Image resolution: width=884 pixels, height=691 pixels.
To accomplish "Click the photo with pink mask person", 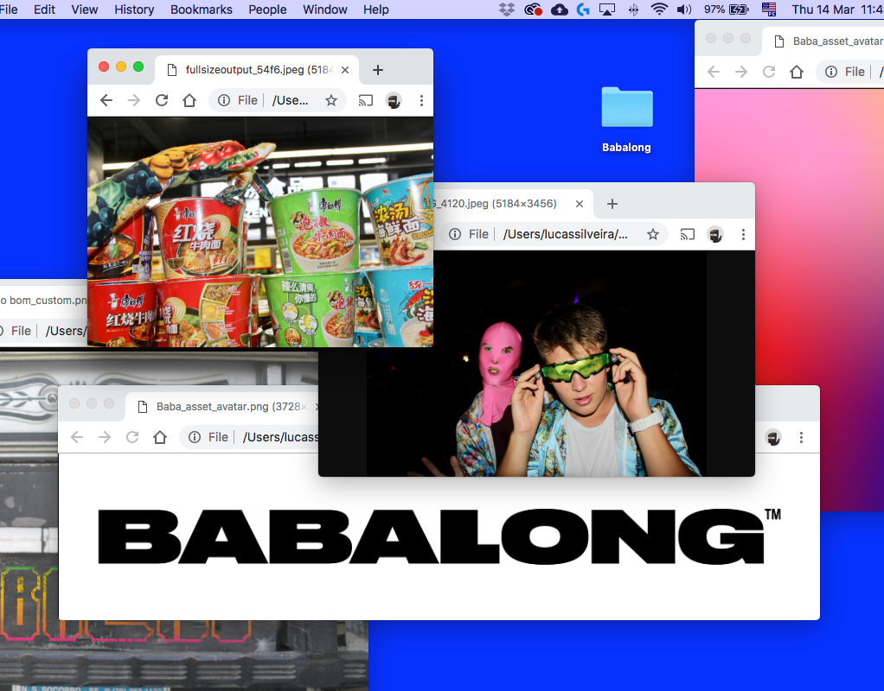I will pyautogui.click(x=536, y=364).
